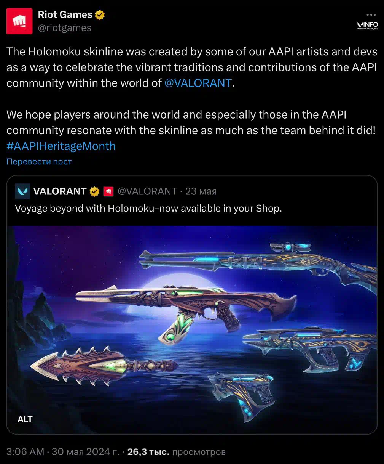384x464 pixels.
Task: Open the three-dot more options menu
Action: click(371, 14)
